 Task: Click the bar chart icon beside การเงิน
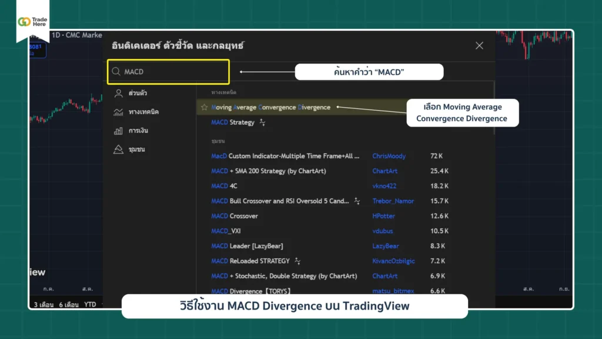(x=118, y=131)
